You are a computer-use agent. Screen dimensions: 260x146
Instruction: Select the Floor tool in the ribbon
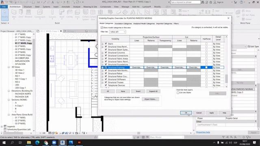[77, 14]
